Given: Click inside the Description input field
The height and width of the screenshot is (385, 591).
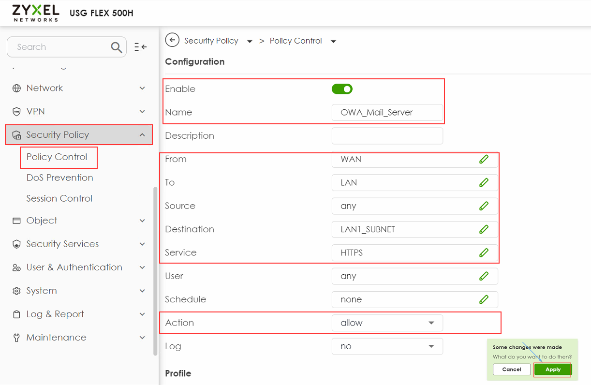Looking at the screenshot, I should [x=387, y=136].
